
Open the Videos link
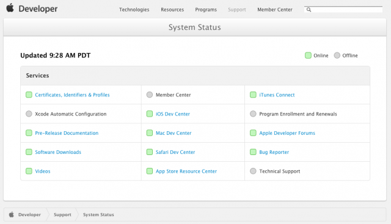tap(43, 171)
